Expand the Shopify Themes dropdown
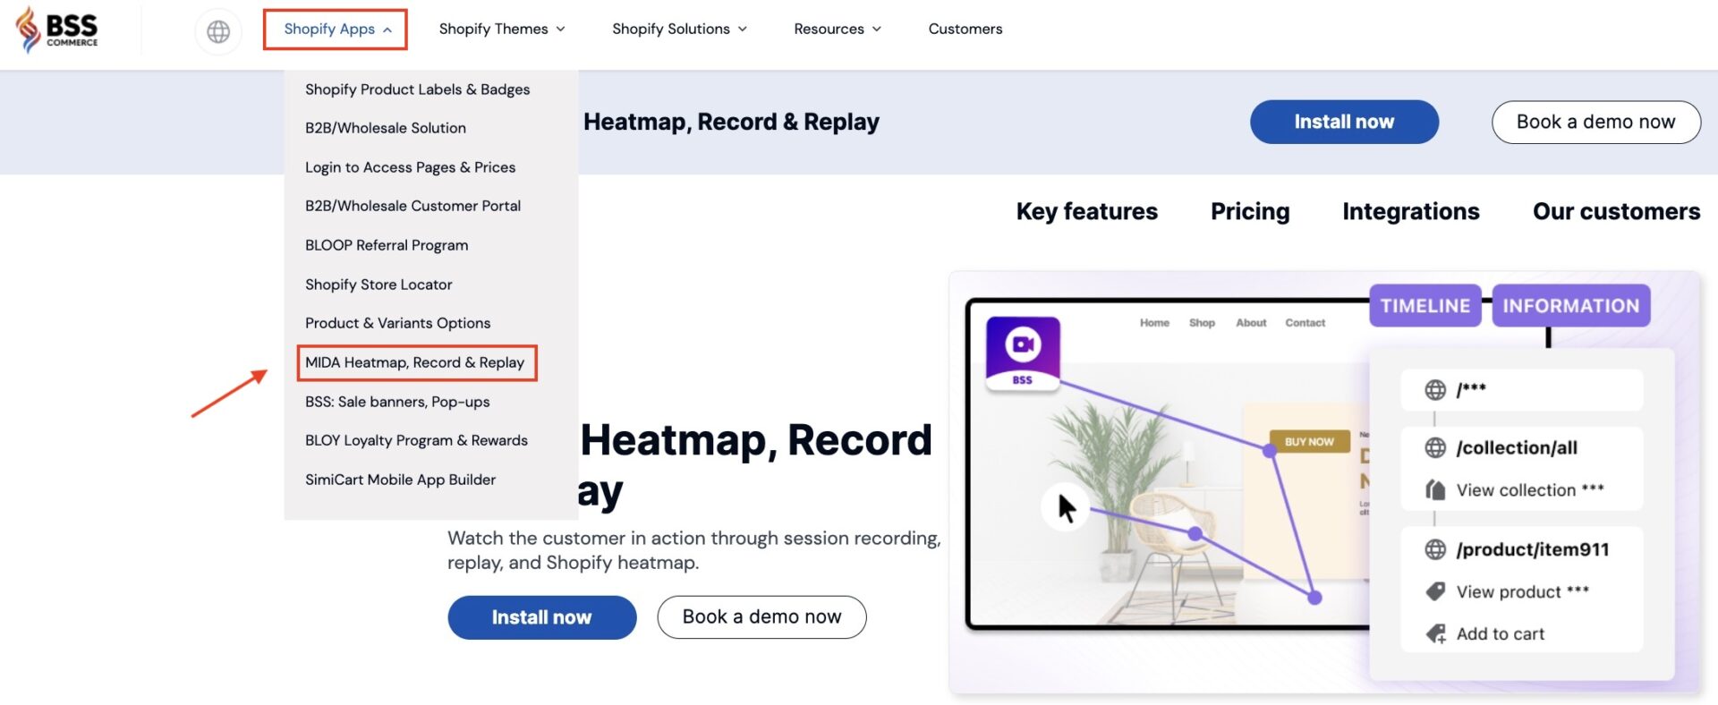The width and height of the screenshot is (1718, 705). tap(502, 29)
